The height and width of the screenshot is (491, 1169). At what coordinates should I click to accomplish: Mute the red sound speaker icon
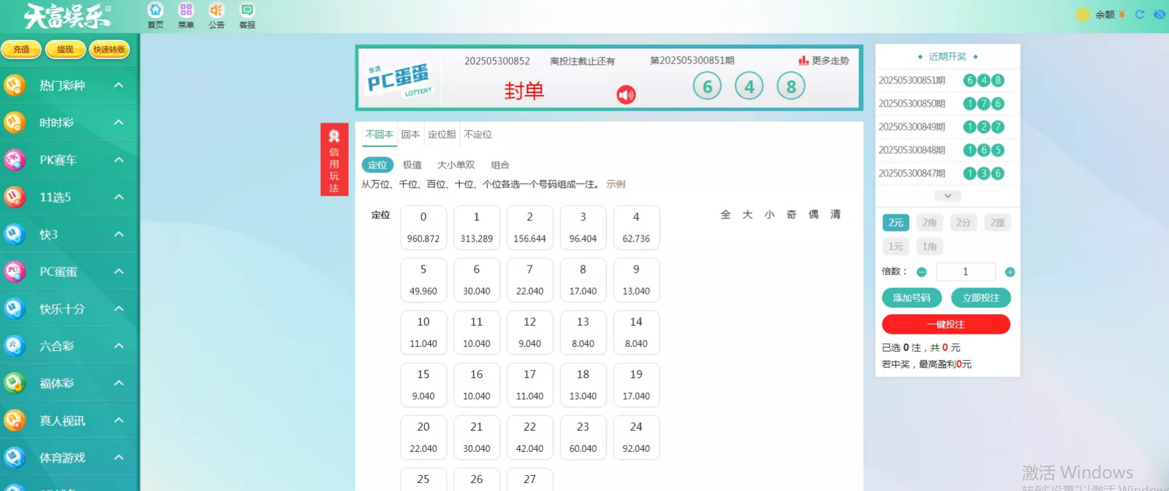click(x=626, y=95)
